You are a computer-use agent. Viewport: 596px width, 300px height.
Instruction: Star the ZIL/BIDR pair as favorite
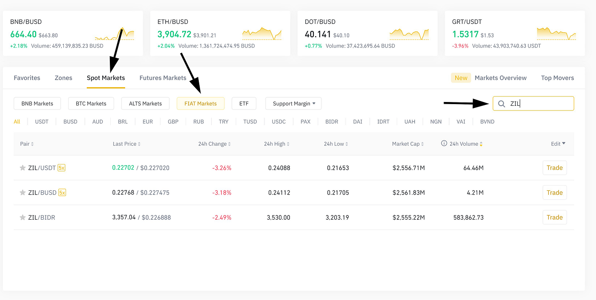pos(23,218)
